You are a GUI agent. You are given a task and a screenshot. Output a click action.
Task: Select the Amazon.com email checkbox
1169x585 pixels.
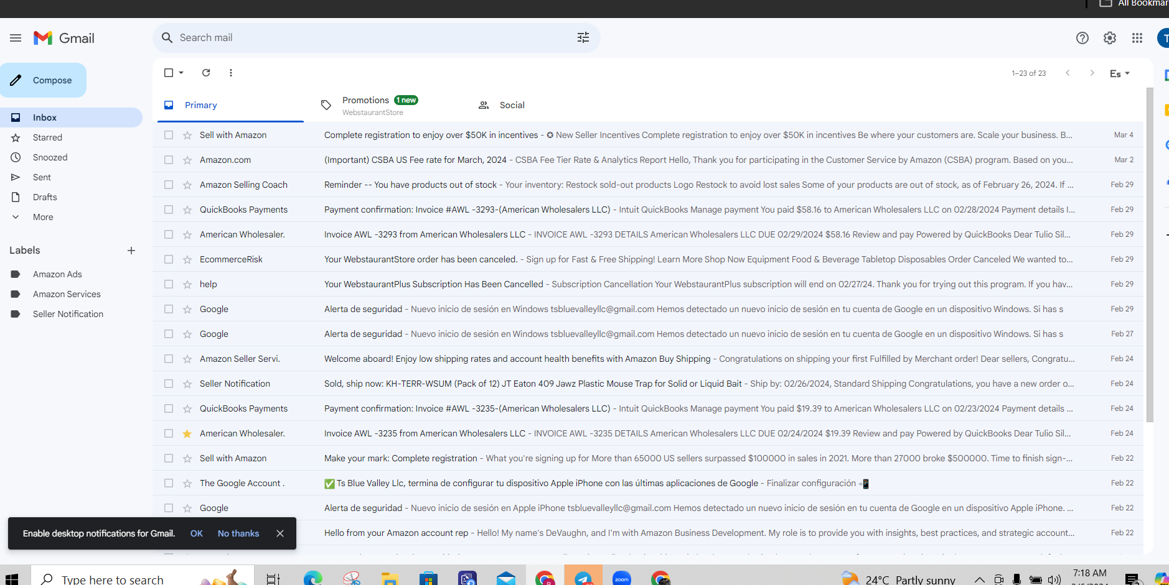coord(169,160)
